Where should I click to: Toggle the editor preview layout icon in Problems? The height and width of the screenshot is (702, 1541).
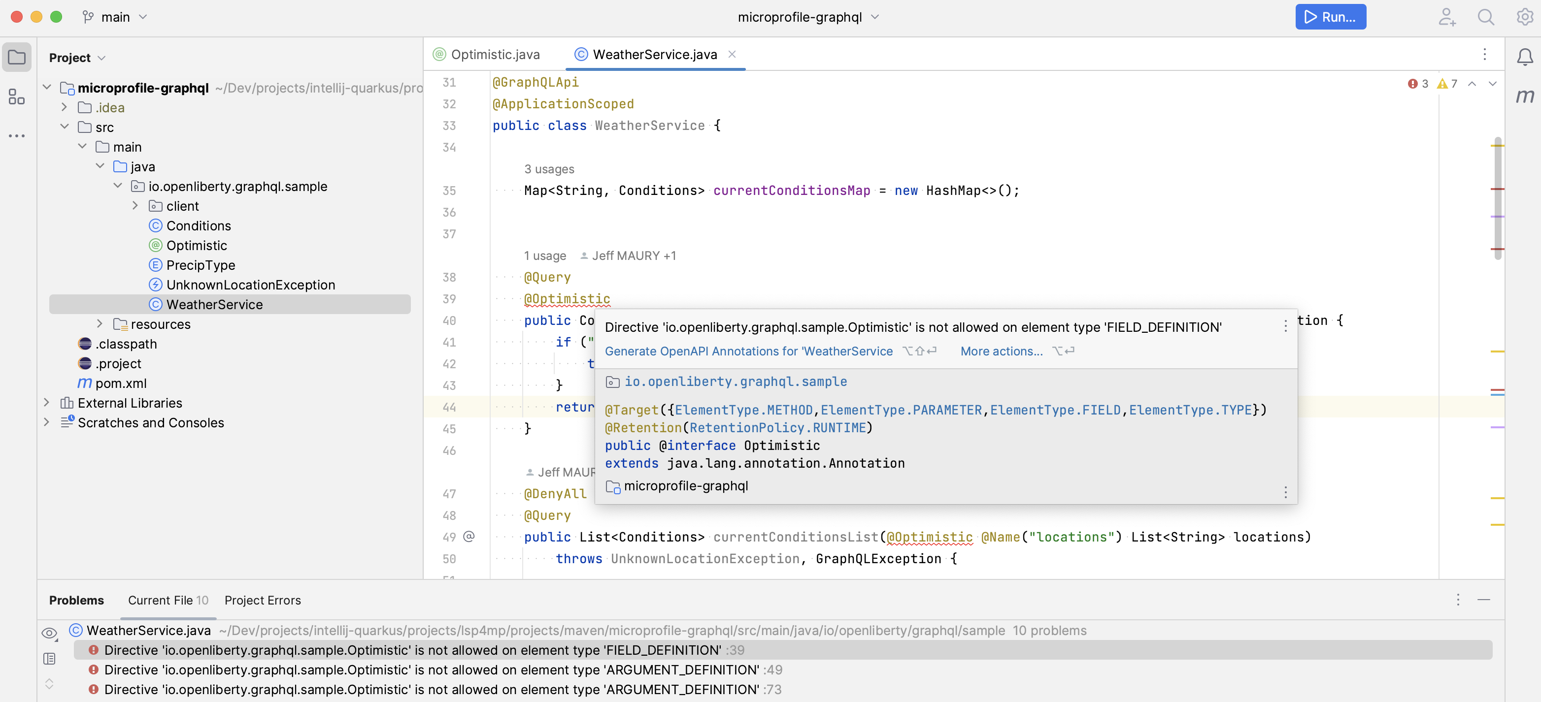(x=50, y=658)
